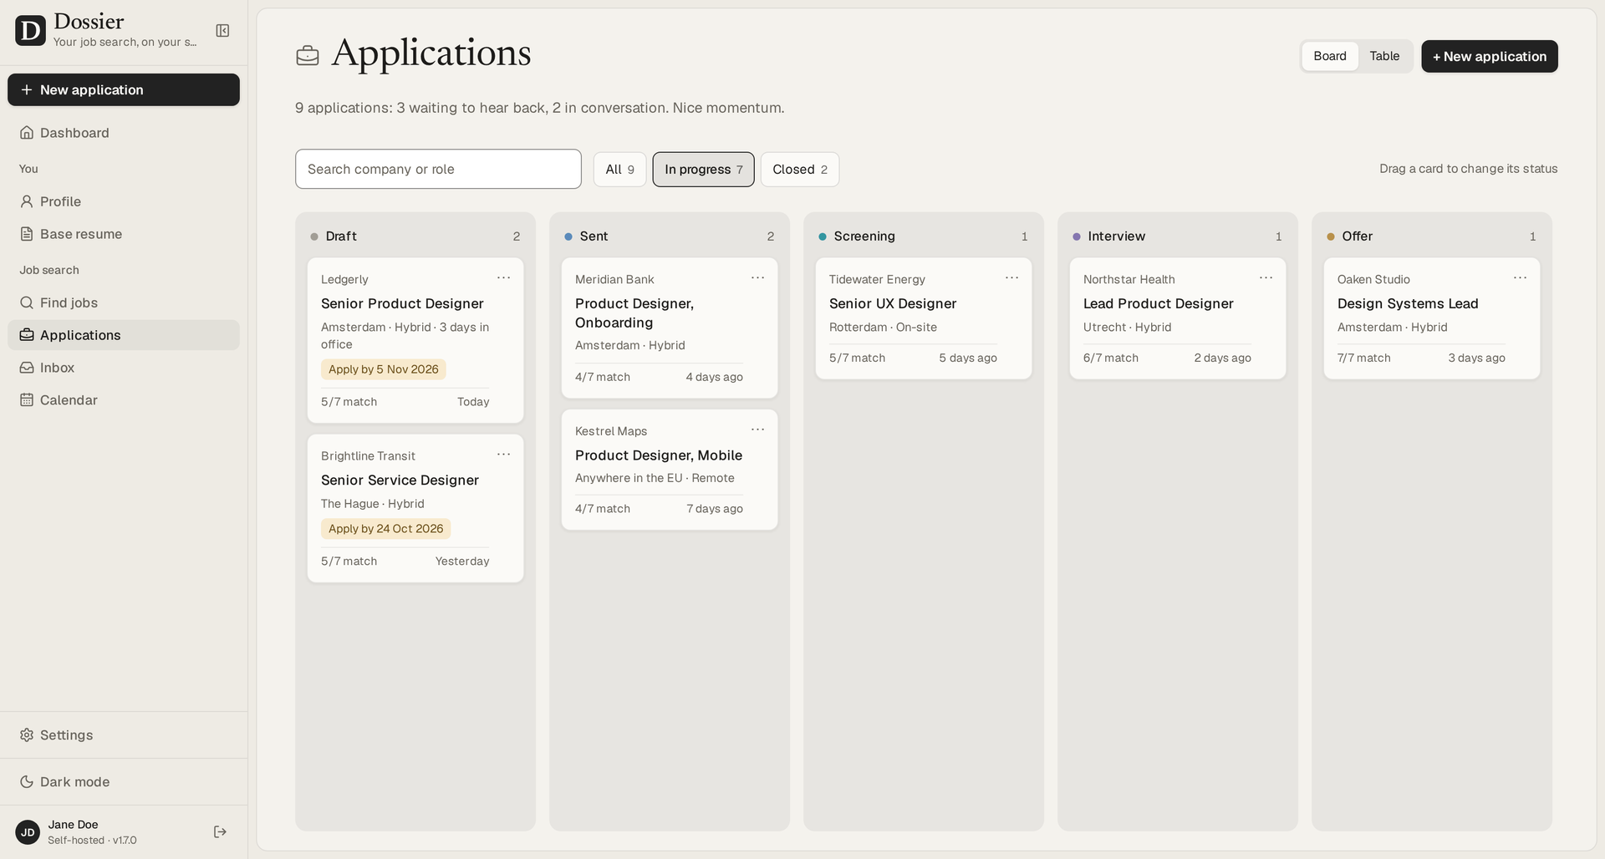Open Dashboard via its home icon
Image resolution: width=1605 pixels, height=859 pixels.
[27, 133]
